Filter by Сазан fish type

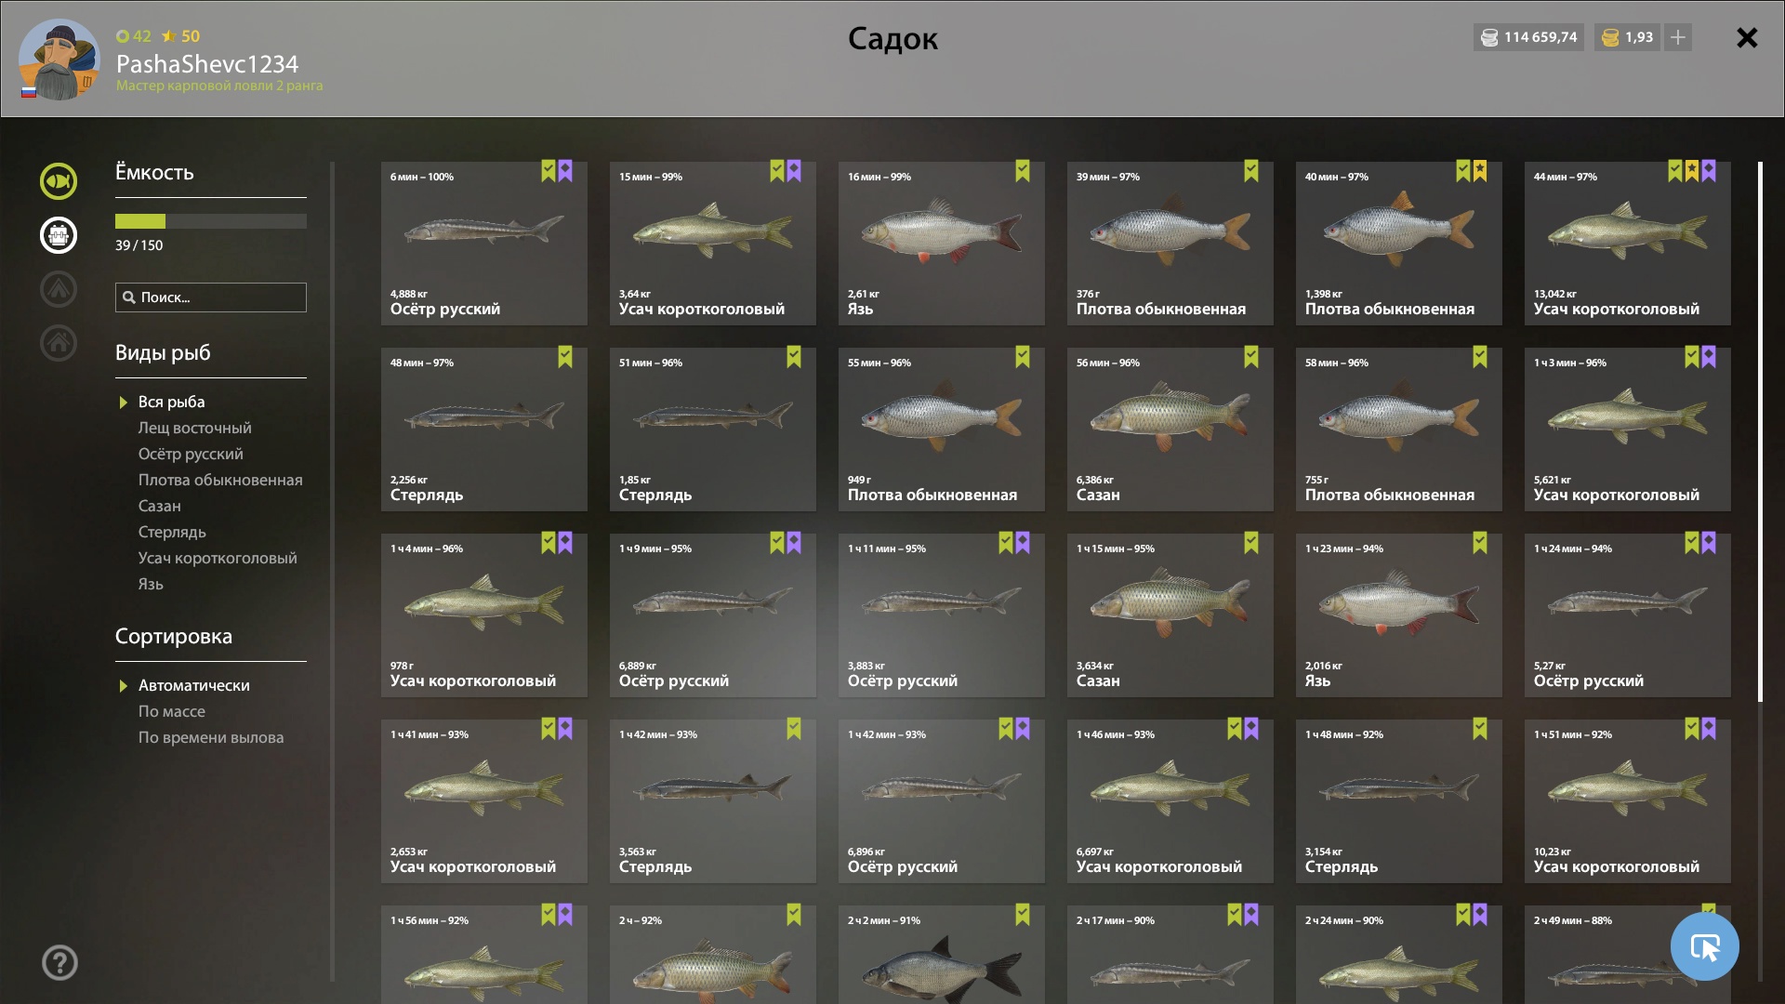coord(160,506)
